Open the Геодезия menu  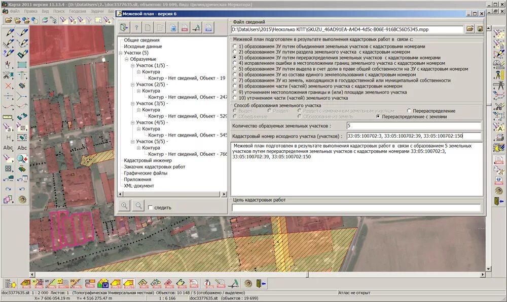coord(77,11)
